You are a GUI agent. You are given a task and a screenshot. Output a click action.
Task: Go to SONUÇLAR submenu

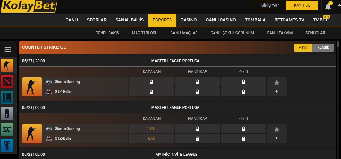315,33
